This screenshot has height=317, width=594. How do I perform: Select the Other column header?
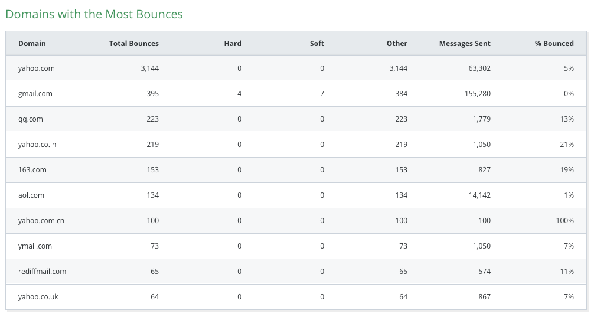point(397,43)
